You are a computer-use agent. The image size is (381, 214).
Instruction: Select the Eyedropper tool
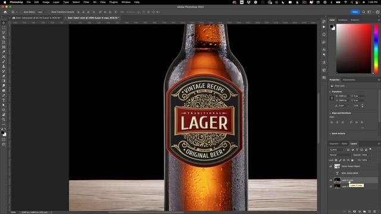coord(4,52)
